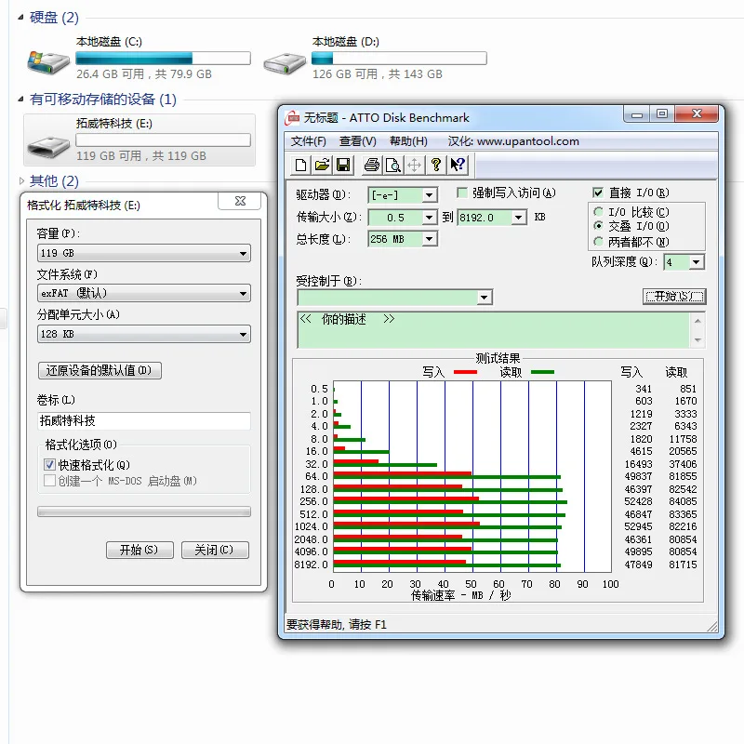Viewport: 744px width, 744px height.
Task: Click 开始(S) button in format dialog
Action: (139, 550)
